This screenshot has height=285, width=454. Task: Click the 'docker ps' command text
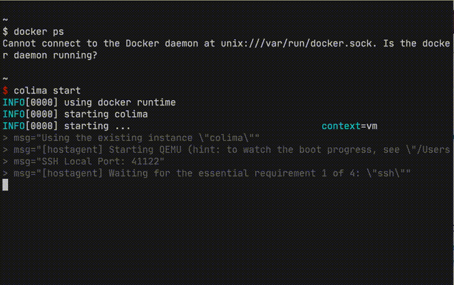tap(39, 31)
